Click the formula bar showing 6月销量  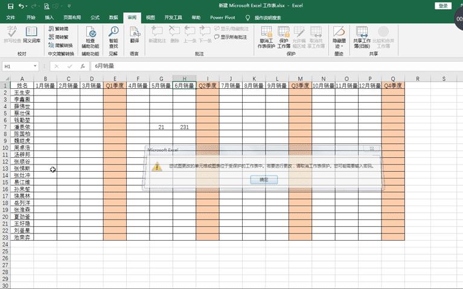tap(241, 66)
